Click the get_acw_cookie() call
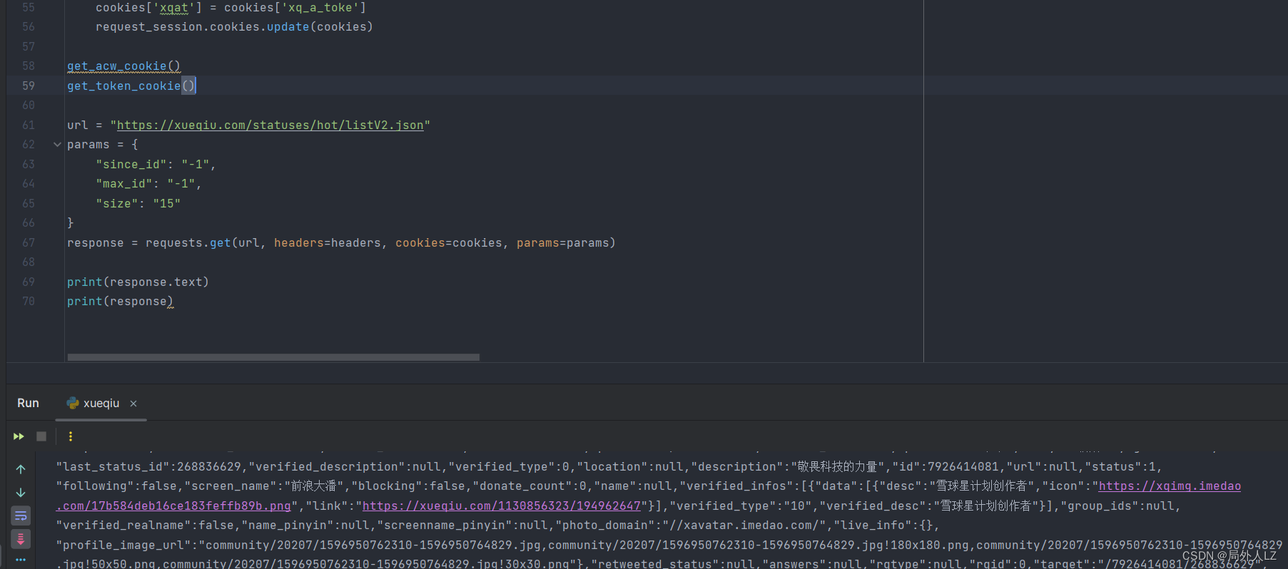The height and width of the screenshot is (569, 1288). [123, 66]
